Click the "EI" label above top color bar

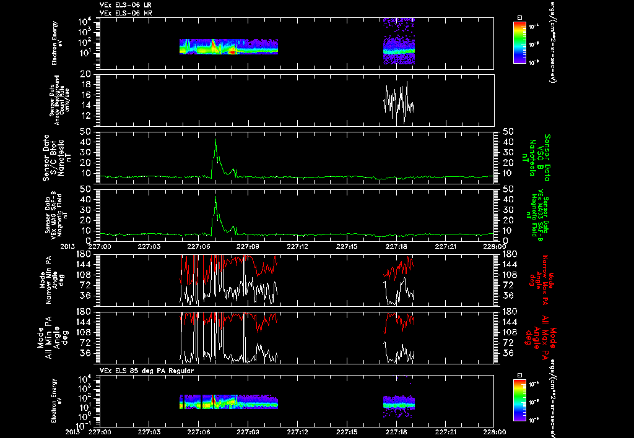click(519, 18)
